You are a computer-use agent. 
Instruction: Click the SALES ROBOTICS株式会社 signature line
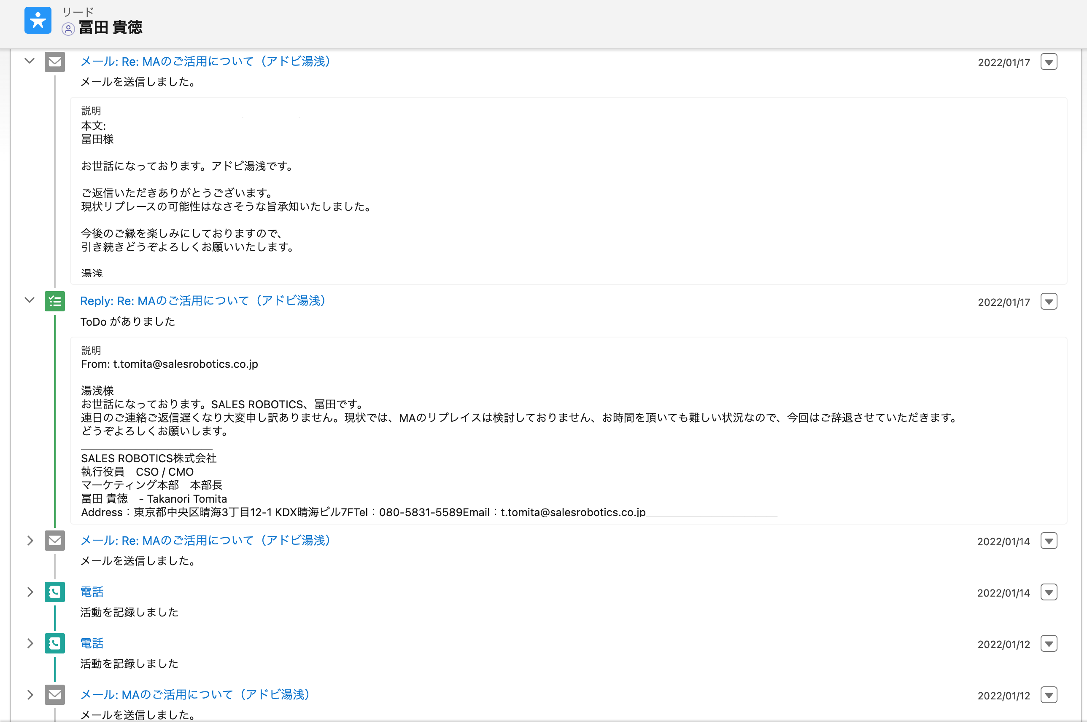pyautogui.click(x=148, y=458)
